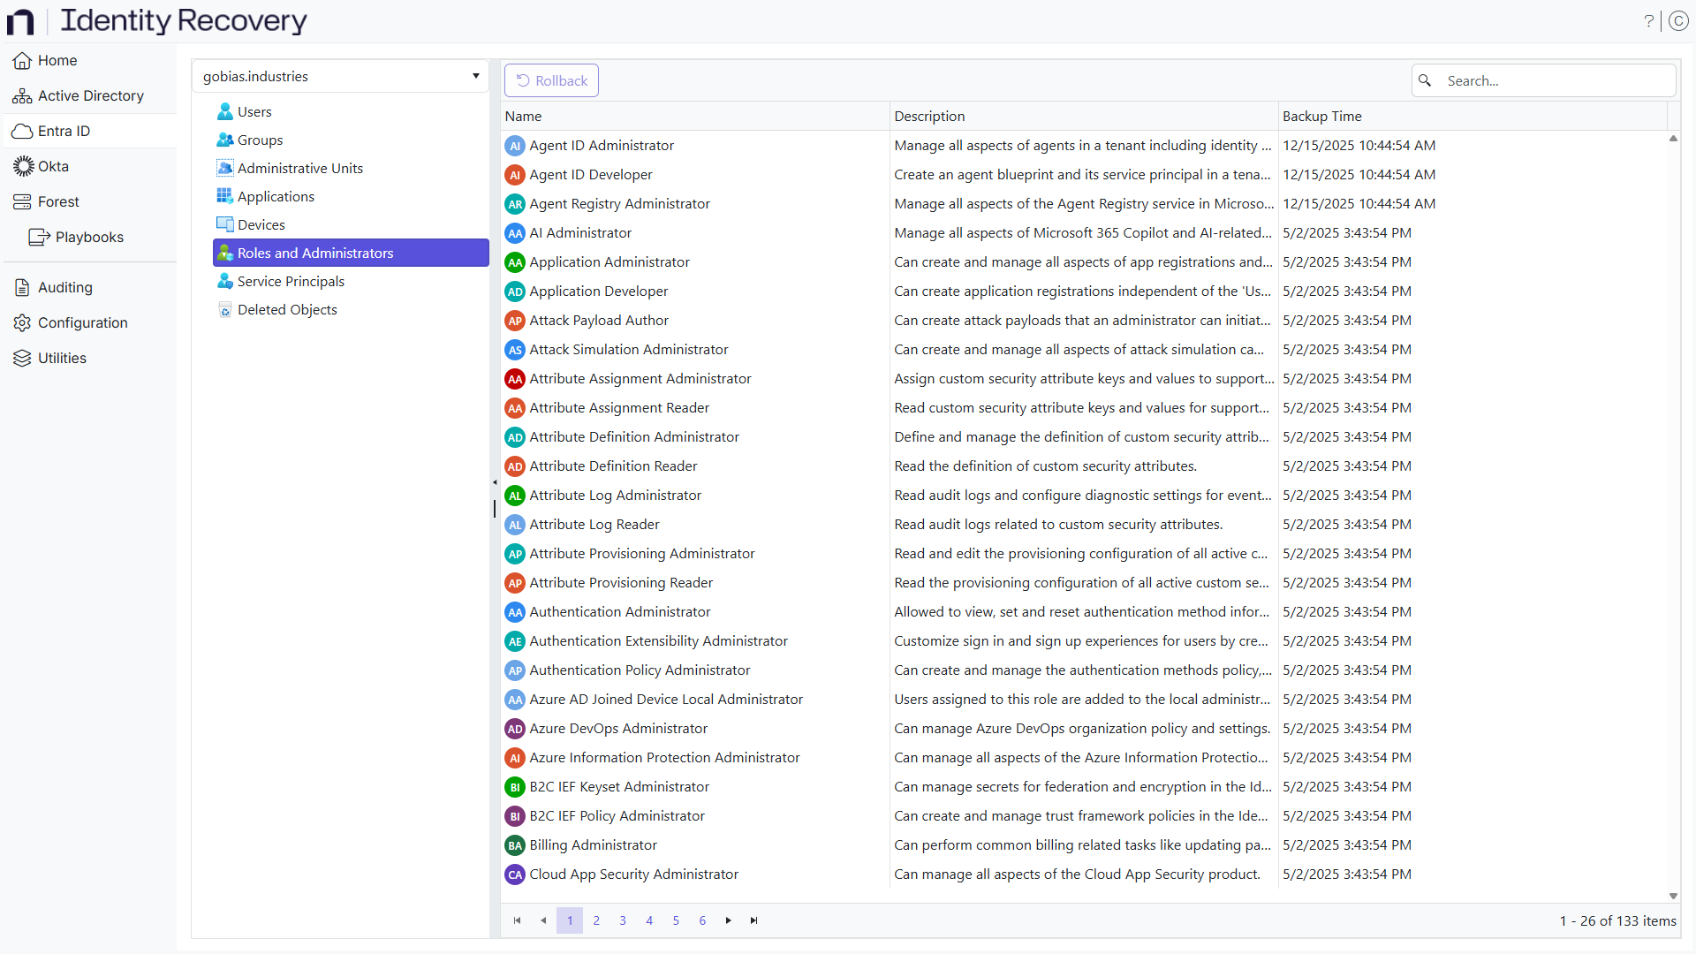Click the help question mark icon
Image resolution: width=1696 pixels, height=954 pixels.
[x=1648, y=21]
